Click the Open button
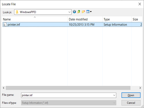The height and width of the screenshot is (108, 144). coord(131,95)
